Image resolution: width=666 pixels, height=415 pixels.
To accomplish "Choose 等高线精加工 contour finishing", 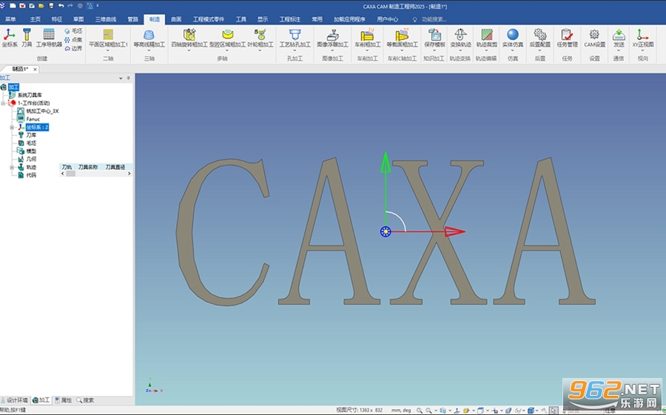I will [x=149, y=38].
